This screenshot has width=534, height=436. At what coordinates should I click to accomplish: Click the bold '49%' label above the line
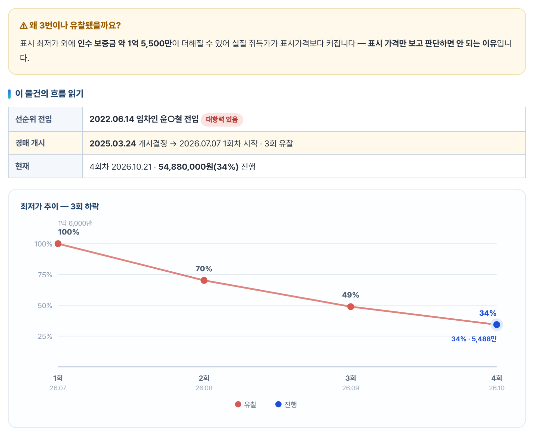click(350, 295)
